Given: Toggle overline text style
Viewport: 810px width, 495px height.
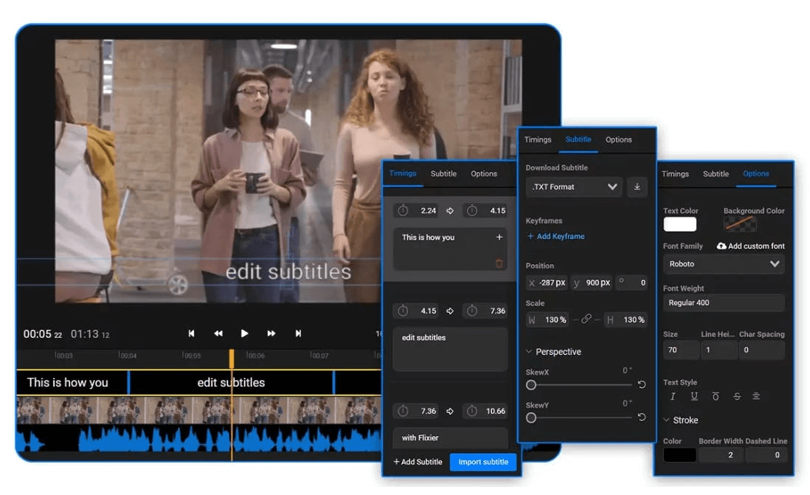Looking at the screenshot, I should pyautogui.click(x=716, y=396).
